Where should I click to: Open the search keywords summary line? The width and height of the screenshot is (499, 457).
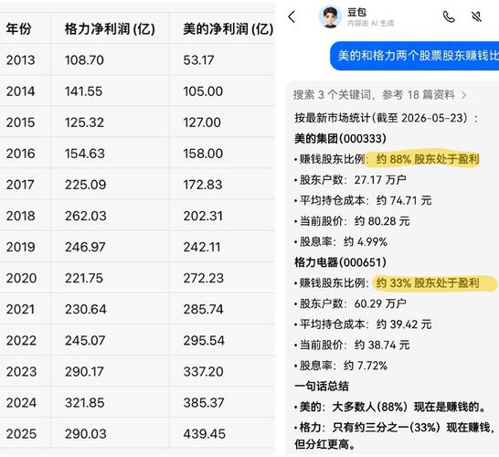(x=379, y=95)
